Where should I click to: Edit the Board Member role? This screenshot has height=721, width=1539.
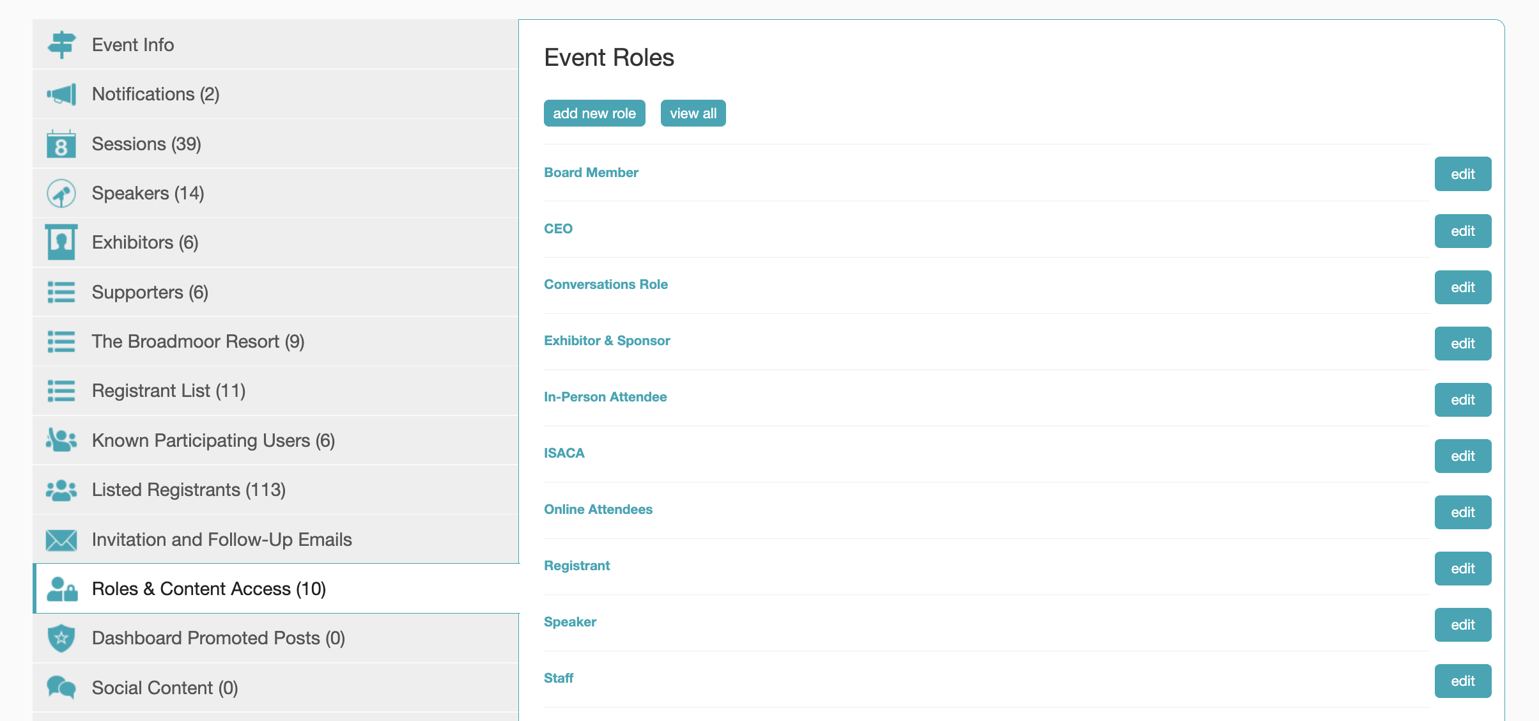coord(1462,174)
